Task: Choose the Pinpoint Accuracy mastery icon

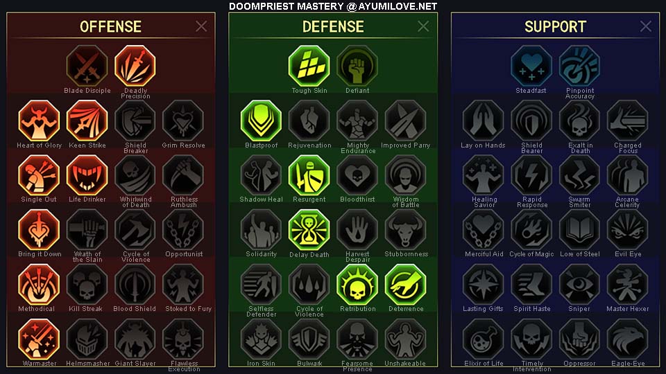Action: 579,66
